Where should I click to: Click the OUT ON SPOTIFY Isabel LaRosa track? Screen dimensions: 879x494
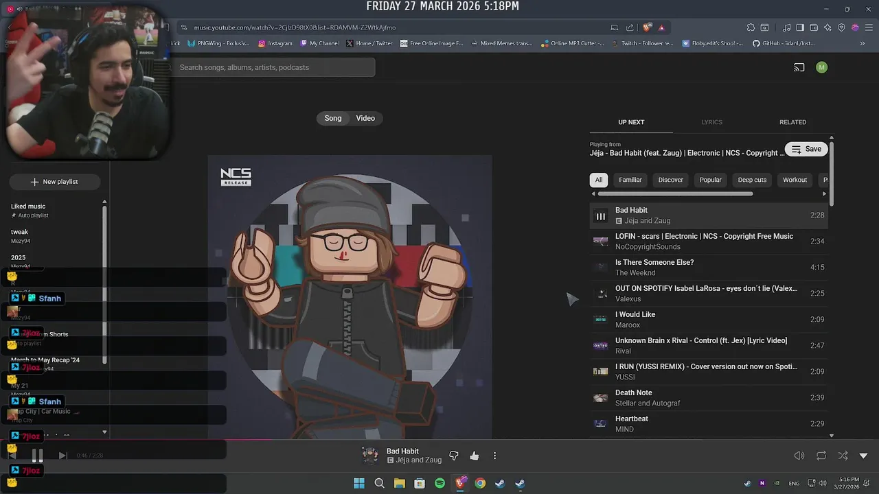click(x=709, y=294)
